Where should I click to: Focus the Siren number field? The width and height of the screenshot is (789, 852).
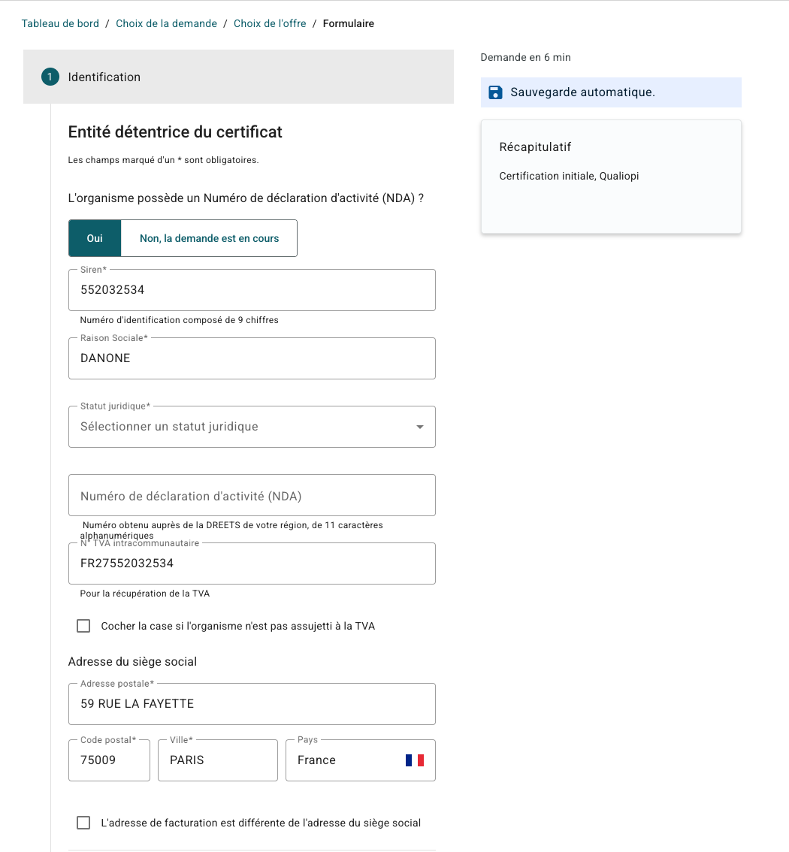(x=252, y=290)
